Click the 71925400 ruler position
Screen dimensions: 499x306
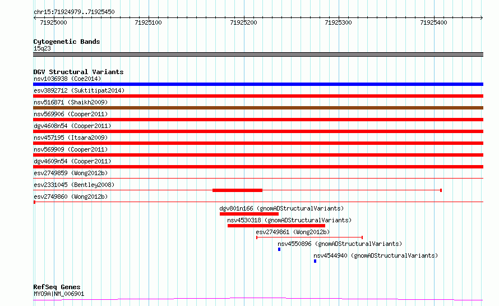[433, 22]
